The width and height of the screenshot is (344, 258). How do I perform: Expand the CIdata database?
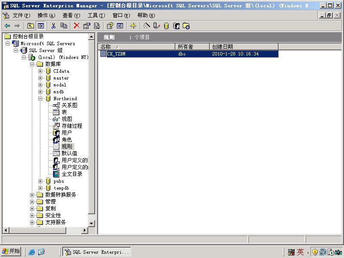[40, 71]
